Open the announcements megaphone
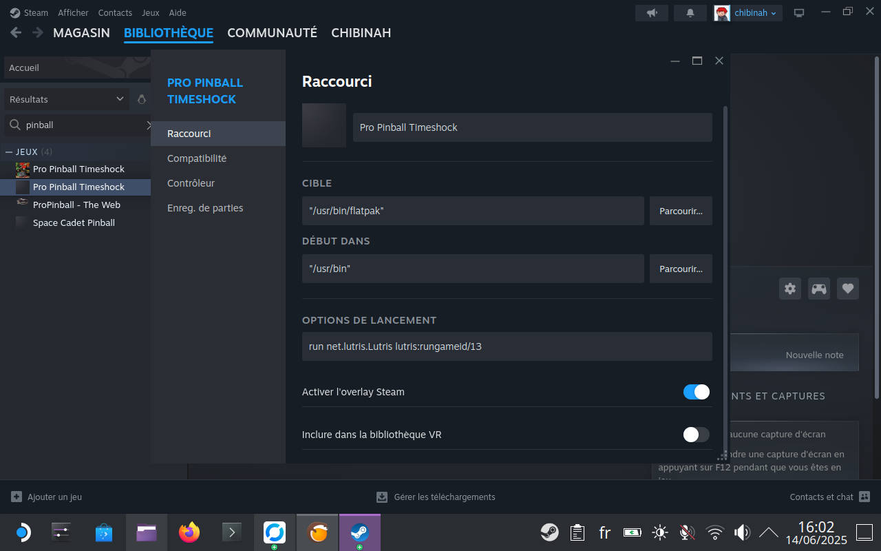The height and width of the screenshot is (551, 881). pyautogui.click(x=652, y=12)
